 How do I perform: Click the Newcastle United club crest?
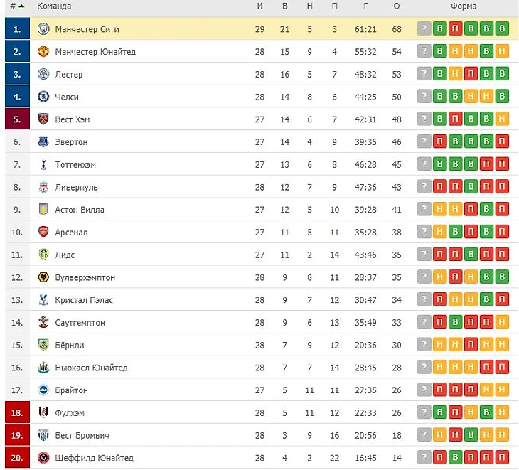click(x=43, y=368)
